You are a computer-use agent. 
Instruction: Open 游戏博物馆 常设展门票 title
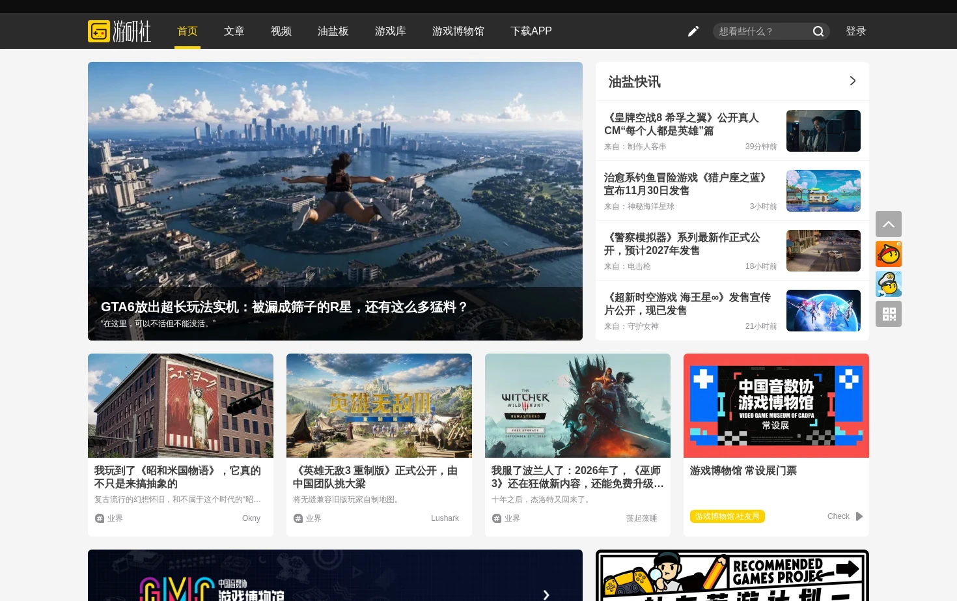point(743,471)
